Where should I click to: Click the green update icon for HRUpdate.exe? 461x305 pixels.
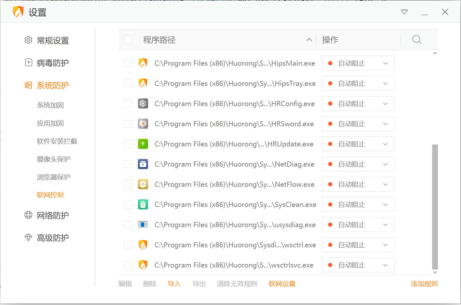click(x=143, y=144)
